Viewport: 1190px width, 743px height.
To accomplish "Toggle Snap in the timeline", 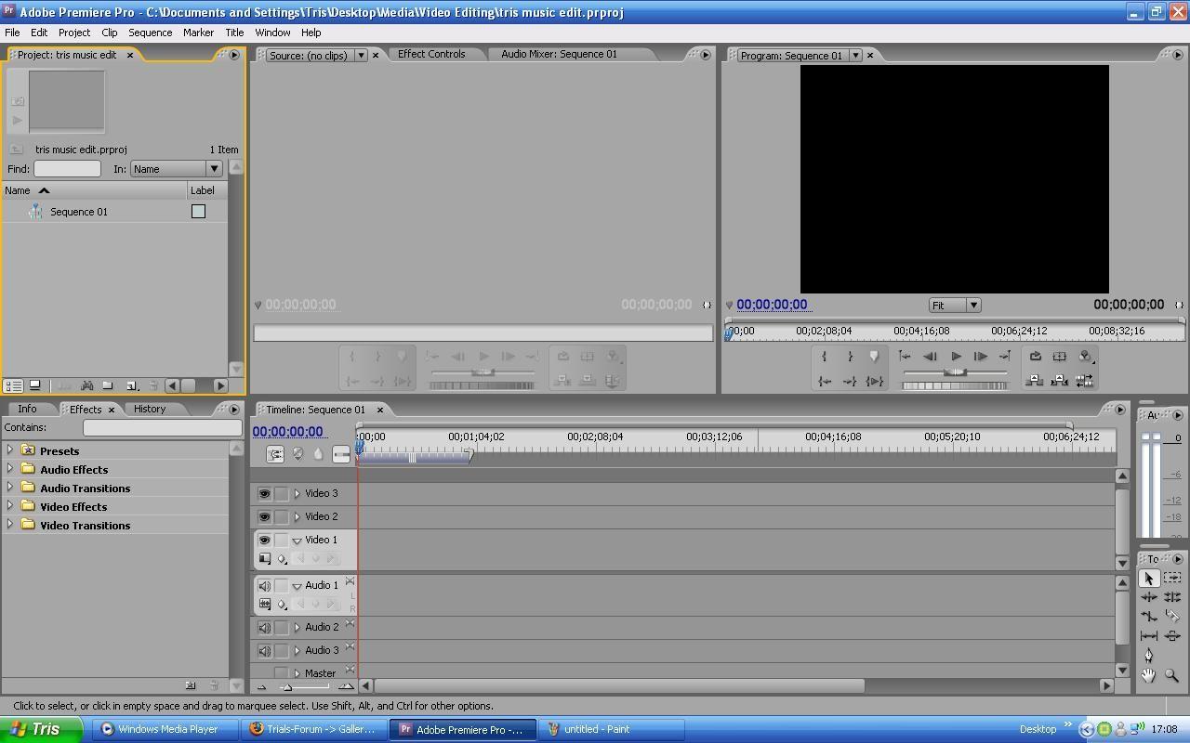I will [275, 454].
